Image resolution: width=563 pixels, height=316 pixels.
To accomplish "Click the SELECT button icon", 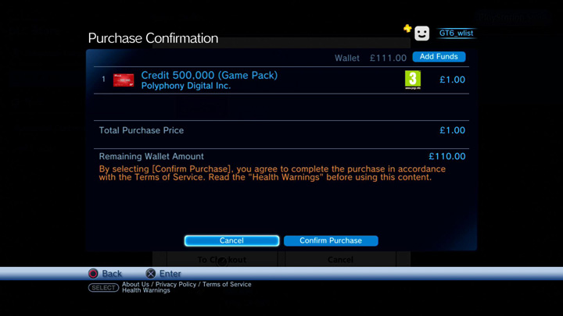I will (103, 287).
